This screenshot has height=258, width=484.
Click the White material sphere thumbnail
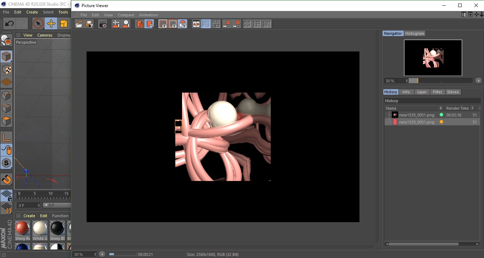coord(40,228)
